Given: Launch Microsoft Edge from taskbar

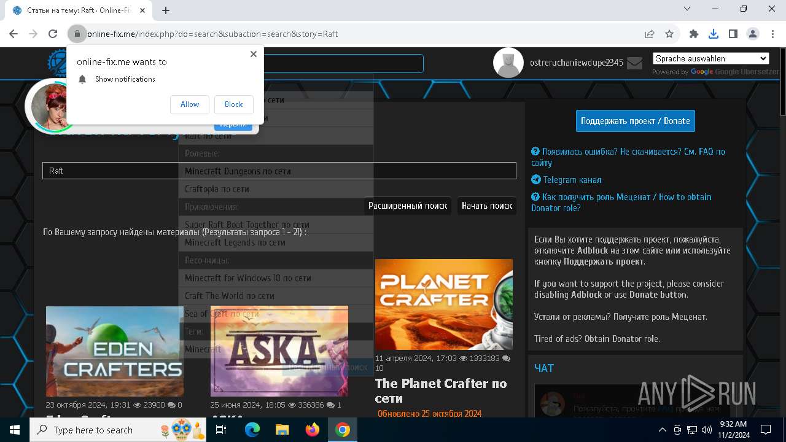Looking at the screenshot, I should pos(252,430).
